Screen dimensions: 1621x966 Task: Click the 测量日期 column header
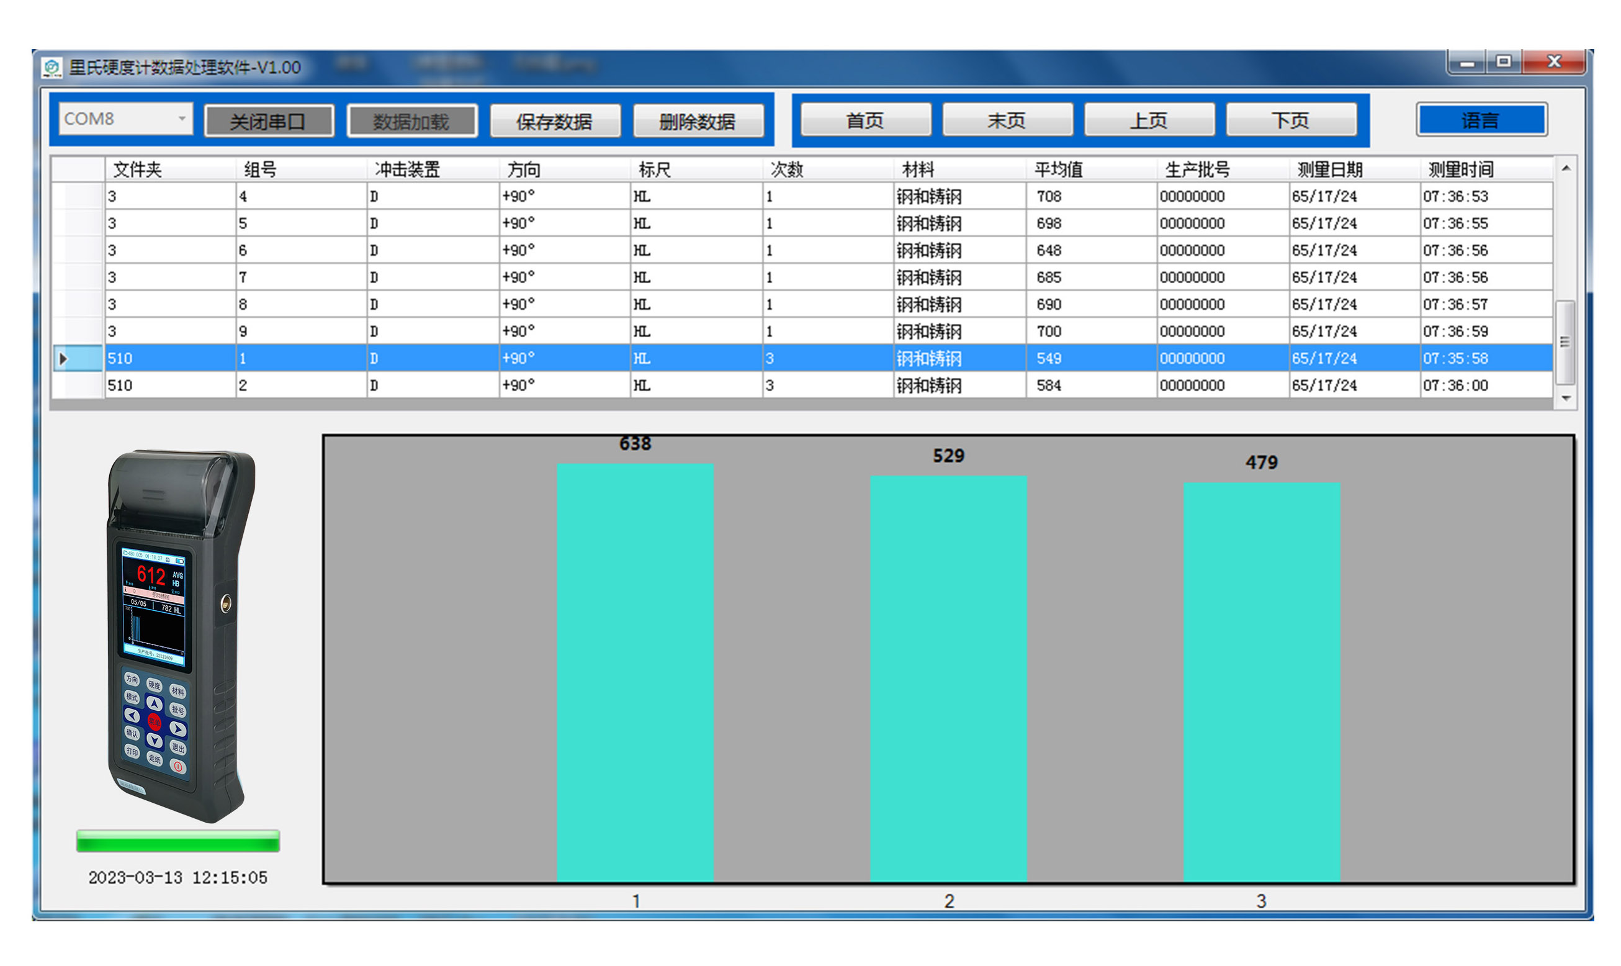click(x=1330, y=170)
